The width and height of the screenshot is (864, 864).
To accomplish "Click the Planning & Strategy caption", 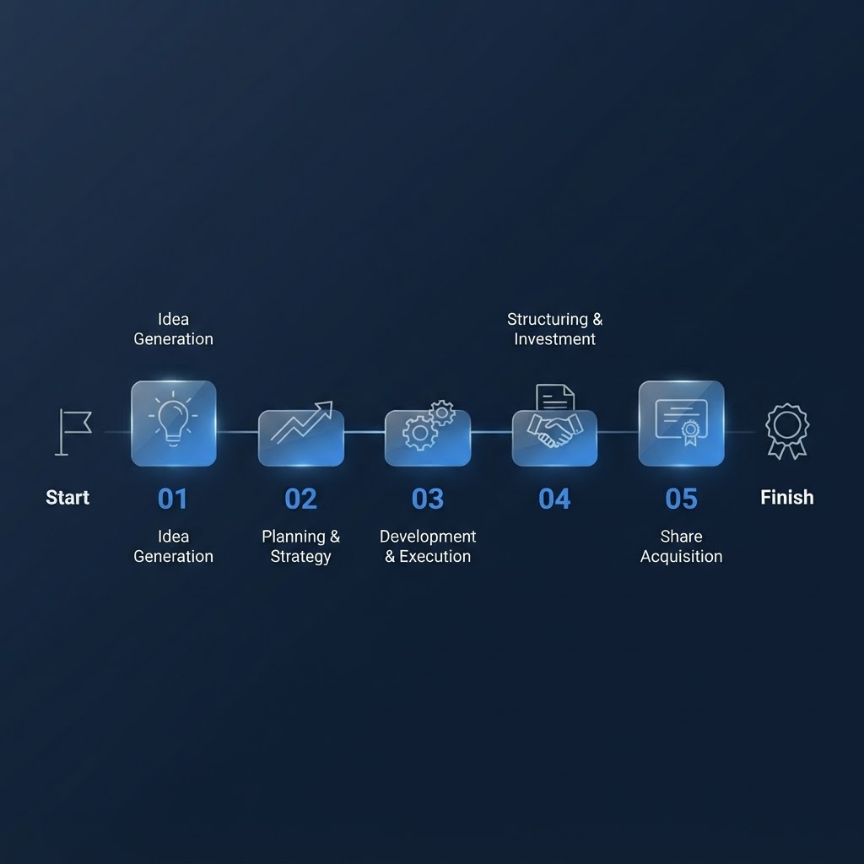I will (x=301, y=547).
